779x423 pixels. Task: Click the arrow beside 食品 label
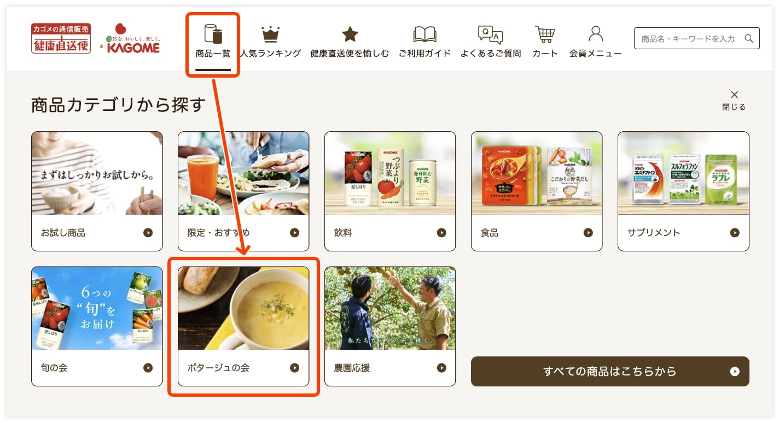(588, 233)
